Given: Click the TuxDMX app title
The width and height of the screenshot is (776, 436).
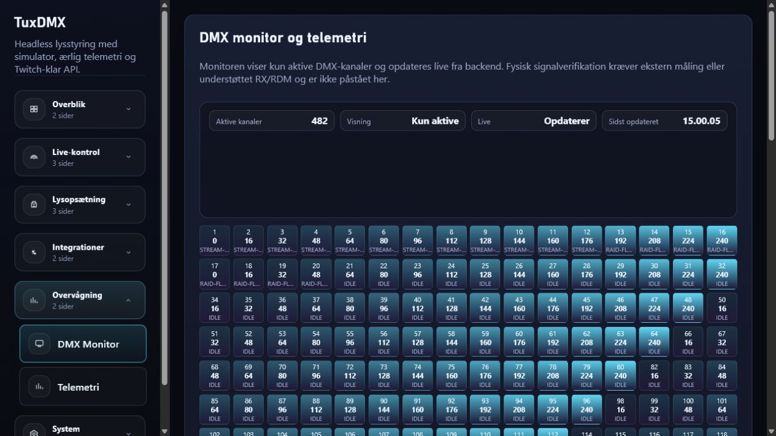Looking at the screenshot, I should [x=40, y=23].
